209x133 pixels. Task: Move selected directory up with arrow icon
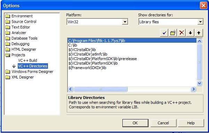tap(199, 33)
